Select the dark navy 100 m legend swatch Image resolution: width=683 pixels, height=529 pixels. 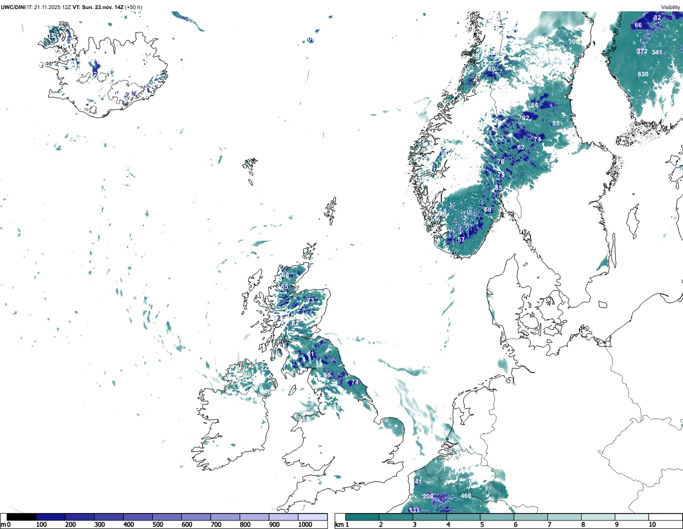51,517
